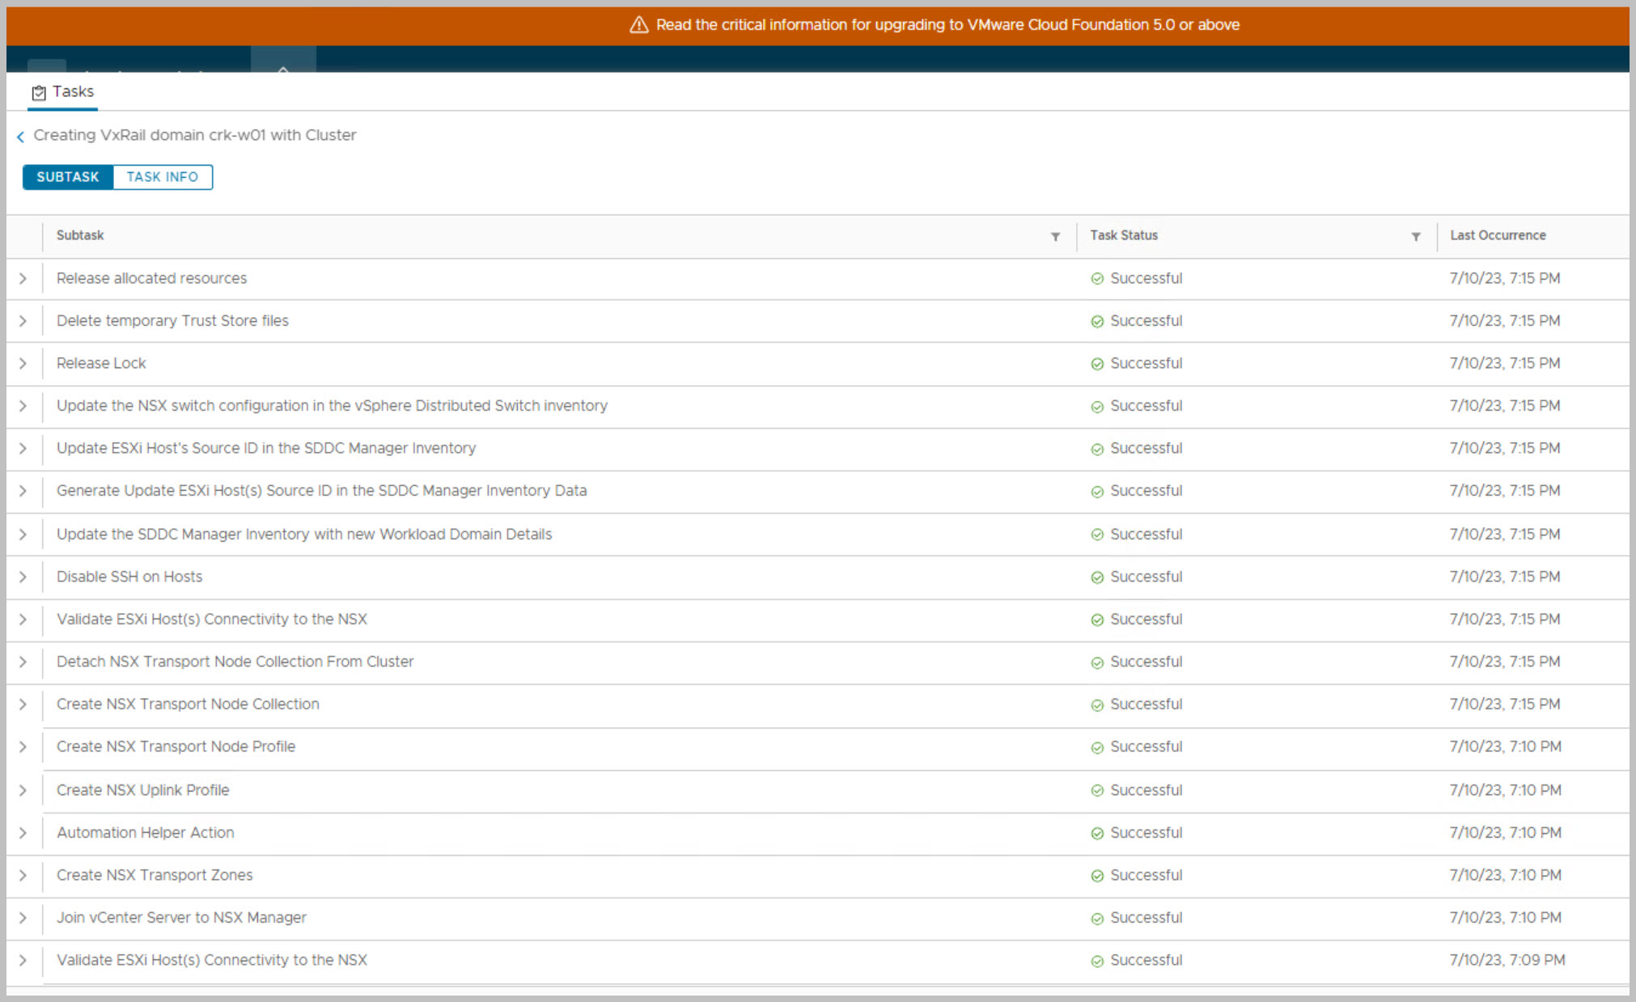This screenshot has height=1002, width=1636.
Task: Expand the Create NSX Uplink Profile subtask
Action: pos(23,790)
